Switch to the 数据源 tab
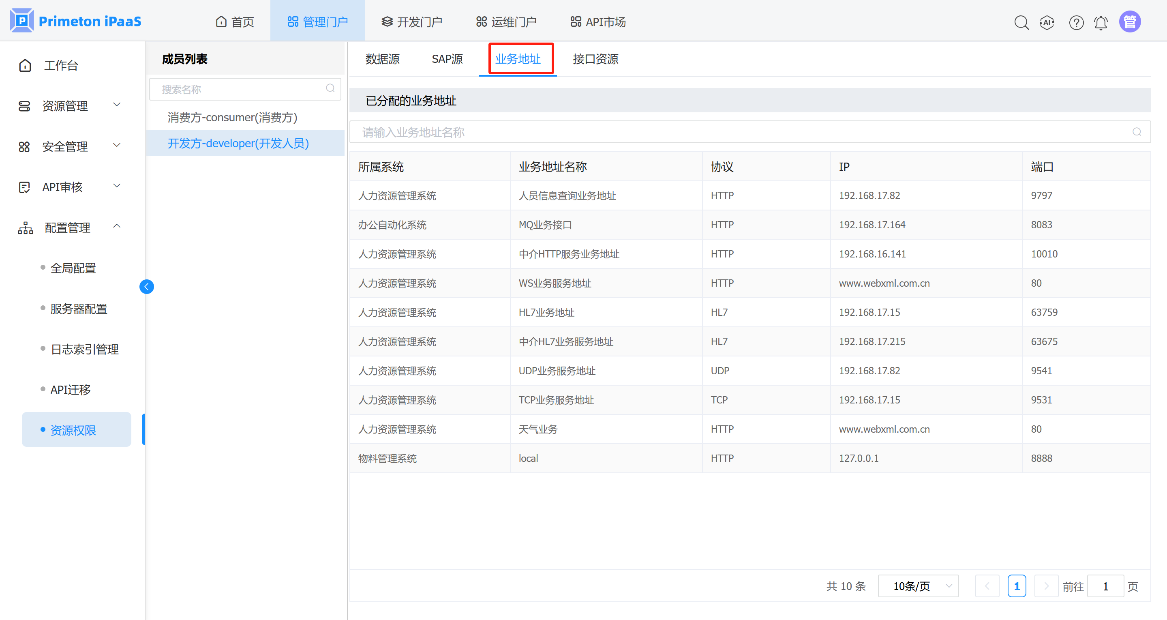This screenshot has width=1167, height=620. point(382,59)
